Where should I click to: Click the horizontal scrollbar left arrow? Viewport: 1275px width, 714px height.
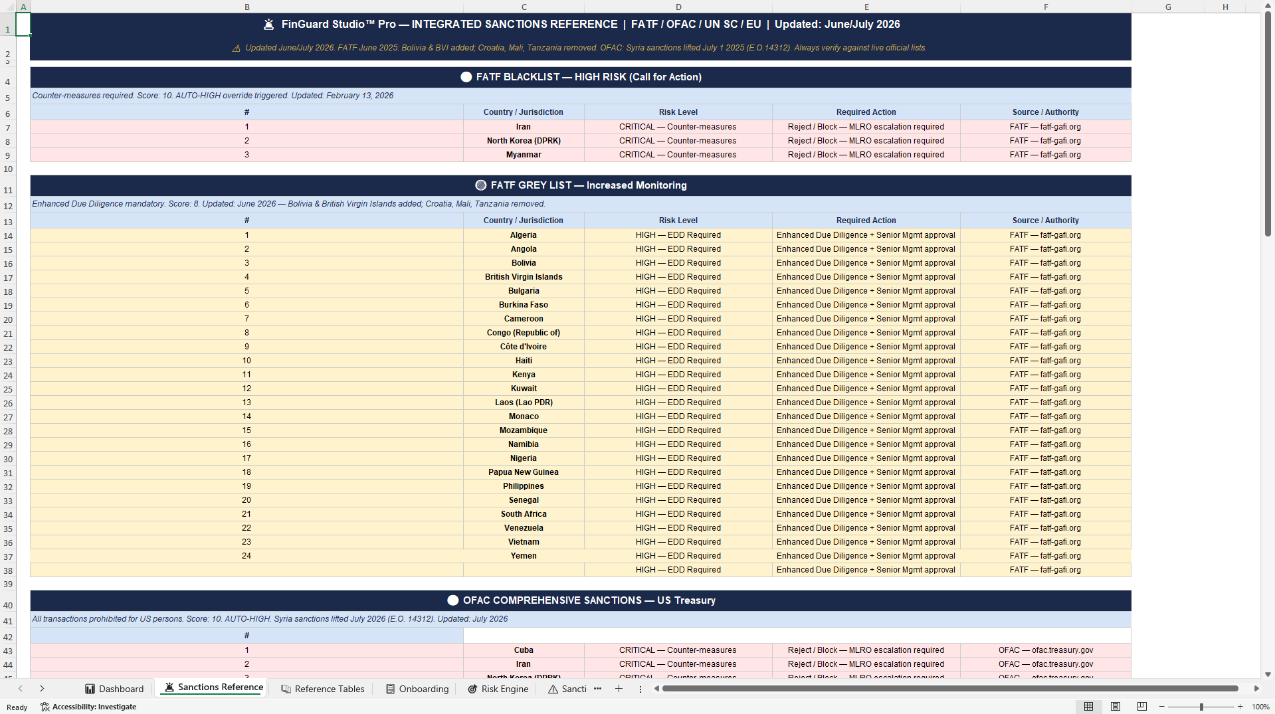pyautogui.click(x=656, y=689)
